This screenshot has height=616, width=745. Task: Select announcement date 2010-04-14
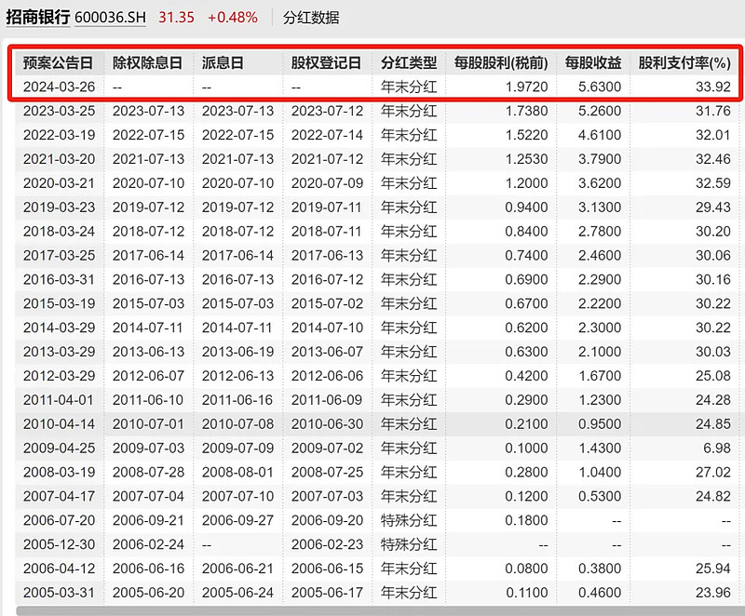point(59,424)
